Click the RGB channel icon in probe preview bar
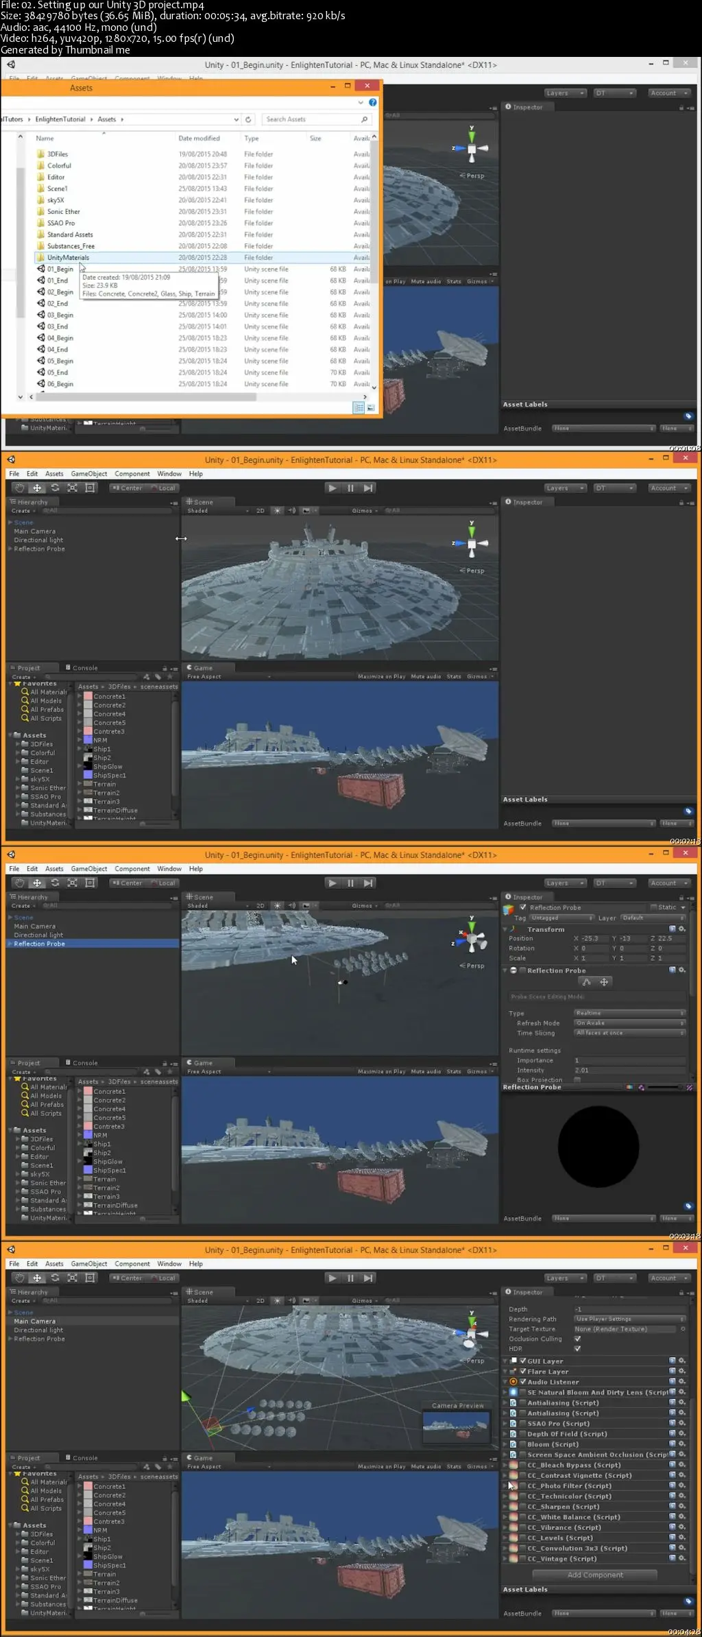Viewport: 702px width, 1637px height. tap(629, 1087)
